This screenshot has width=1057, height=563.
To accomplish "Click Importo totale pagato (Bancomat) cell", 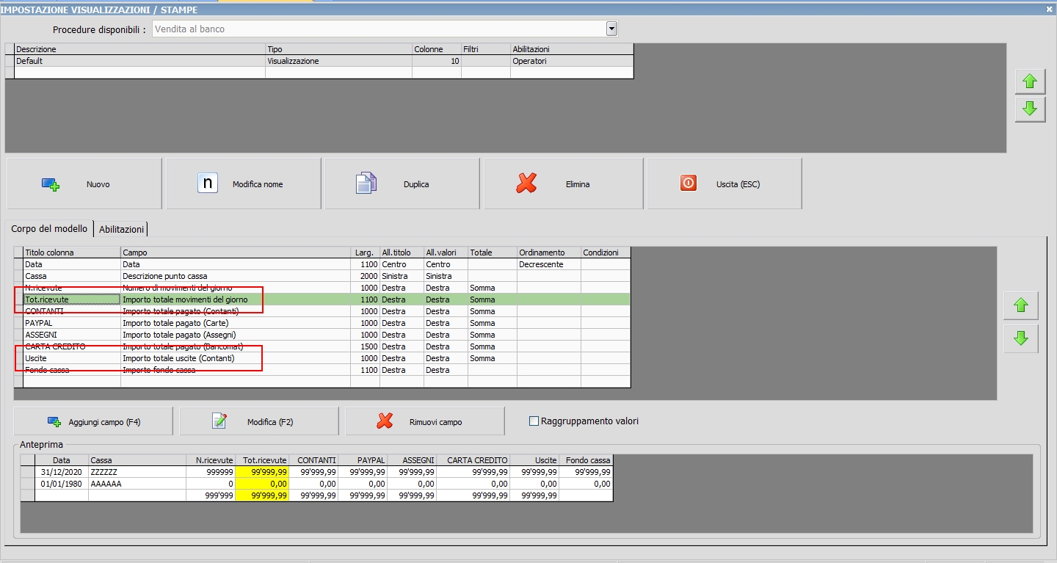I will coord(236,346).
